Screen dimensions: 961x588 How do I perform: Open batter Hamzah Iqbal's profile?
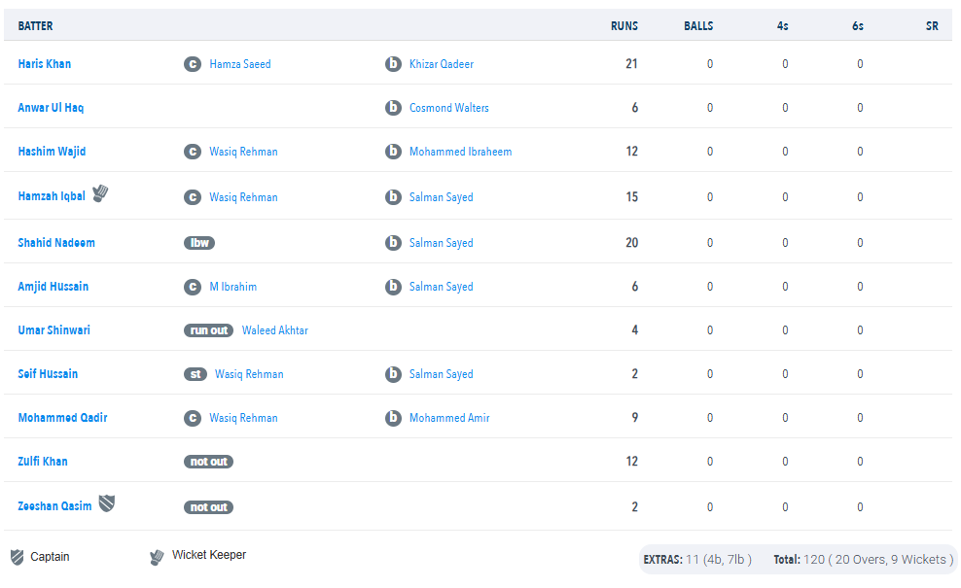tap(52, 196)
